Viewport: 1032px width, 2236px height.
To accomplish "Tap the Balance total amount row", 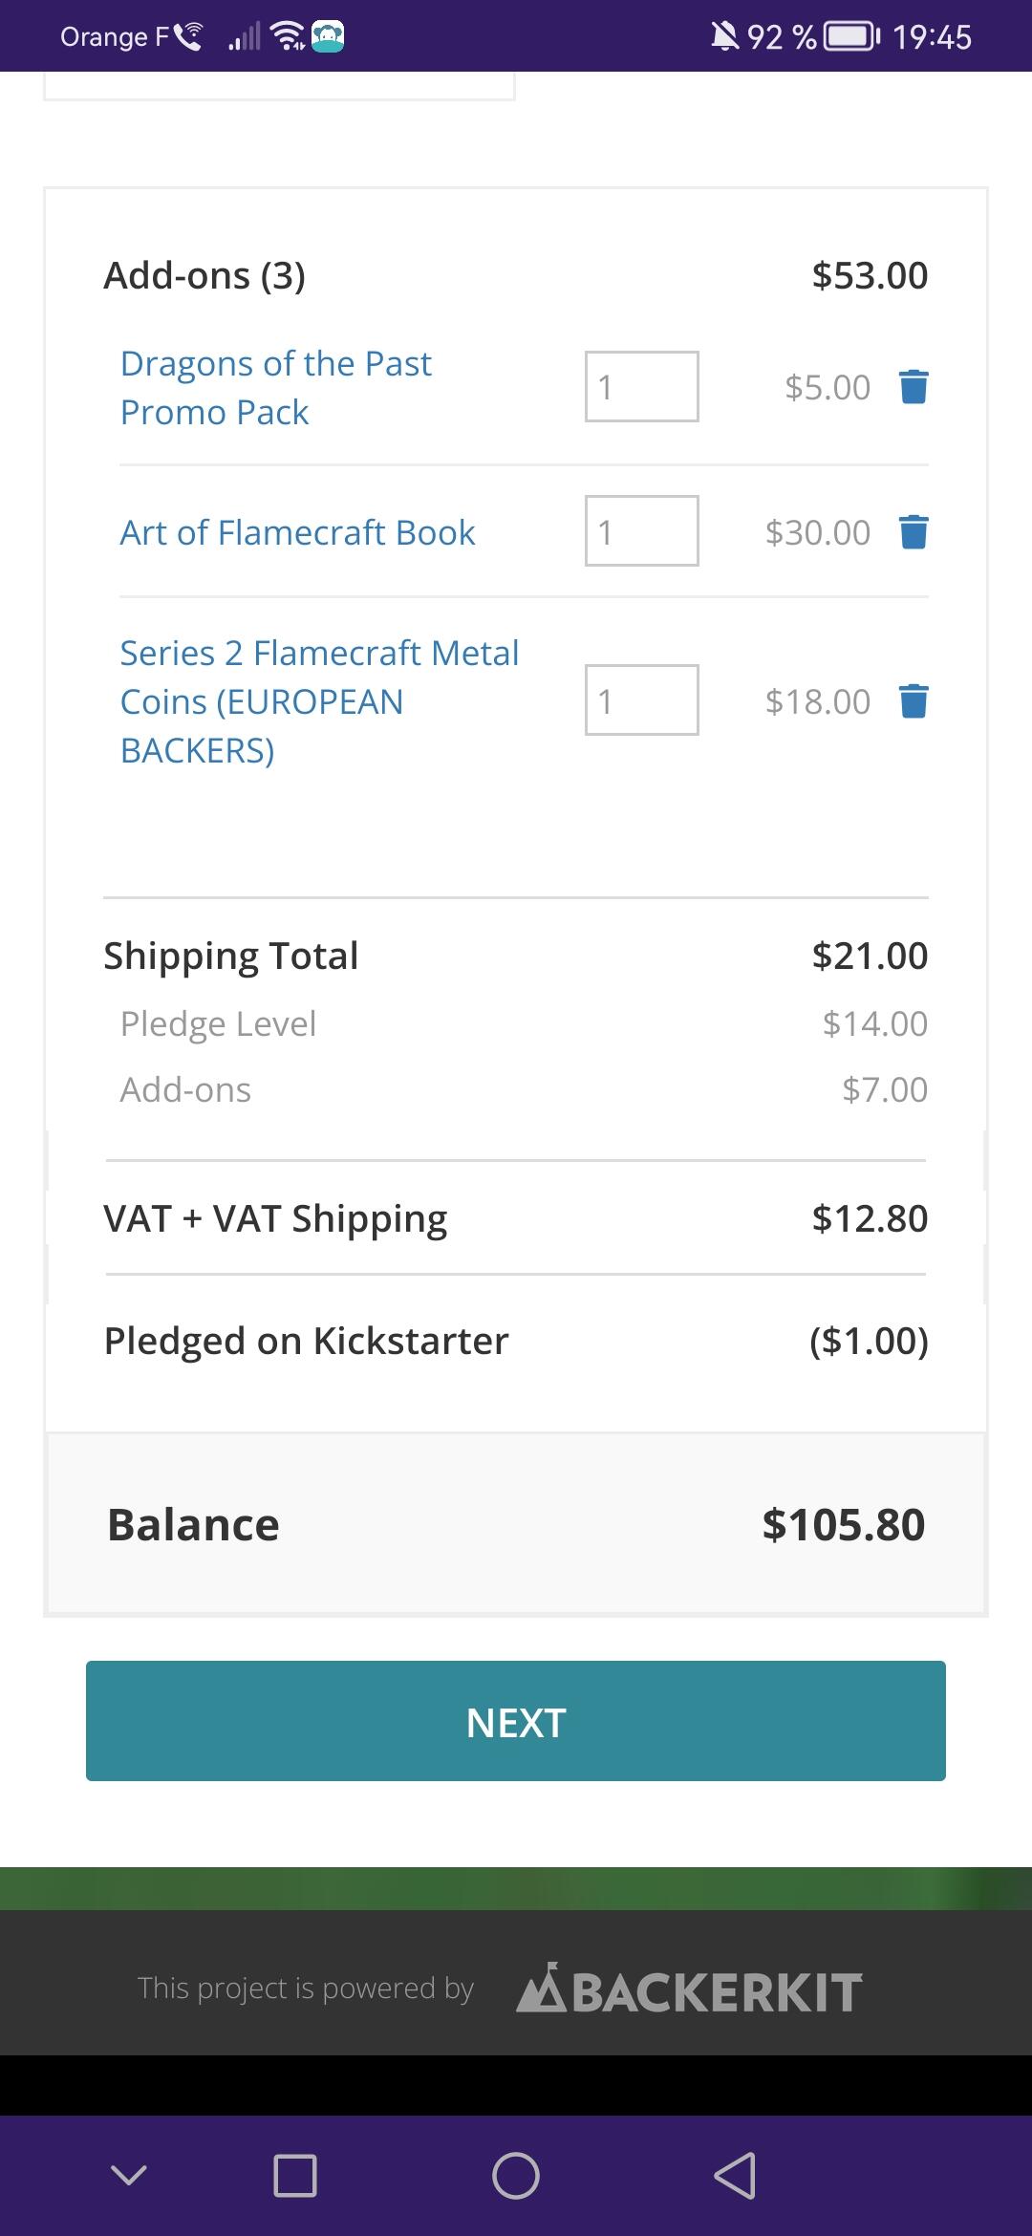I will point(516,1524).
